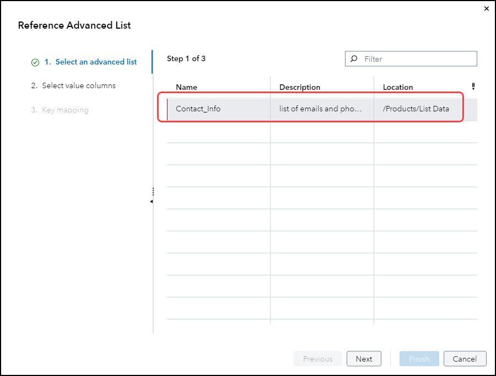The image size is (496, 376).
Task: Click the Finish button
Action: [419, 359]
